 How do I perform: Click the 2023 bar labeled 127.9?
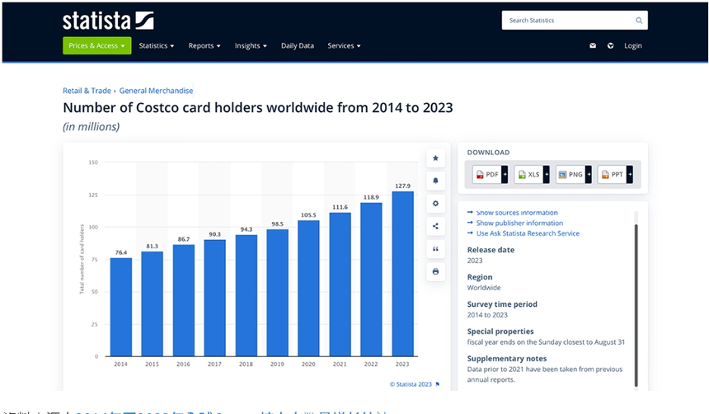pyautogui.click(x=402, y=274)
